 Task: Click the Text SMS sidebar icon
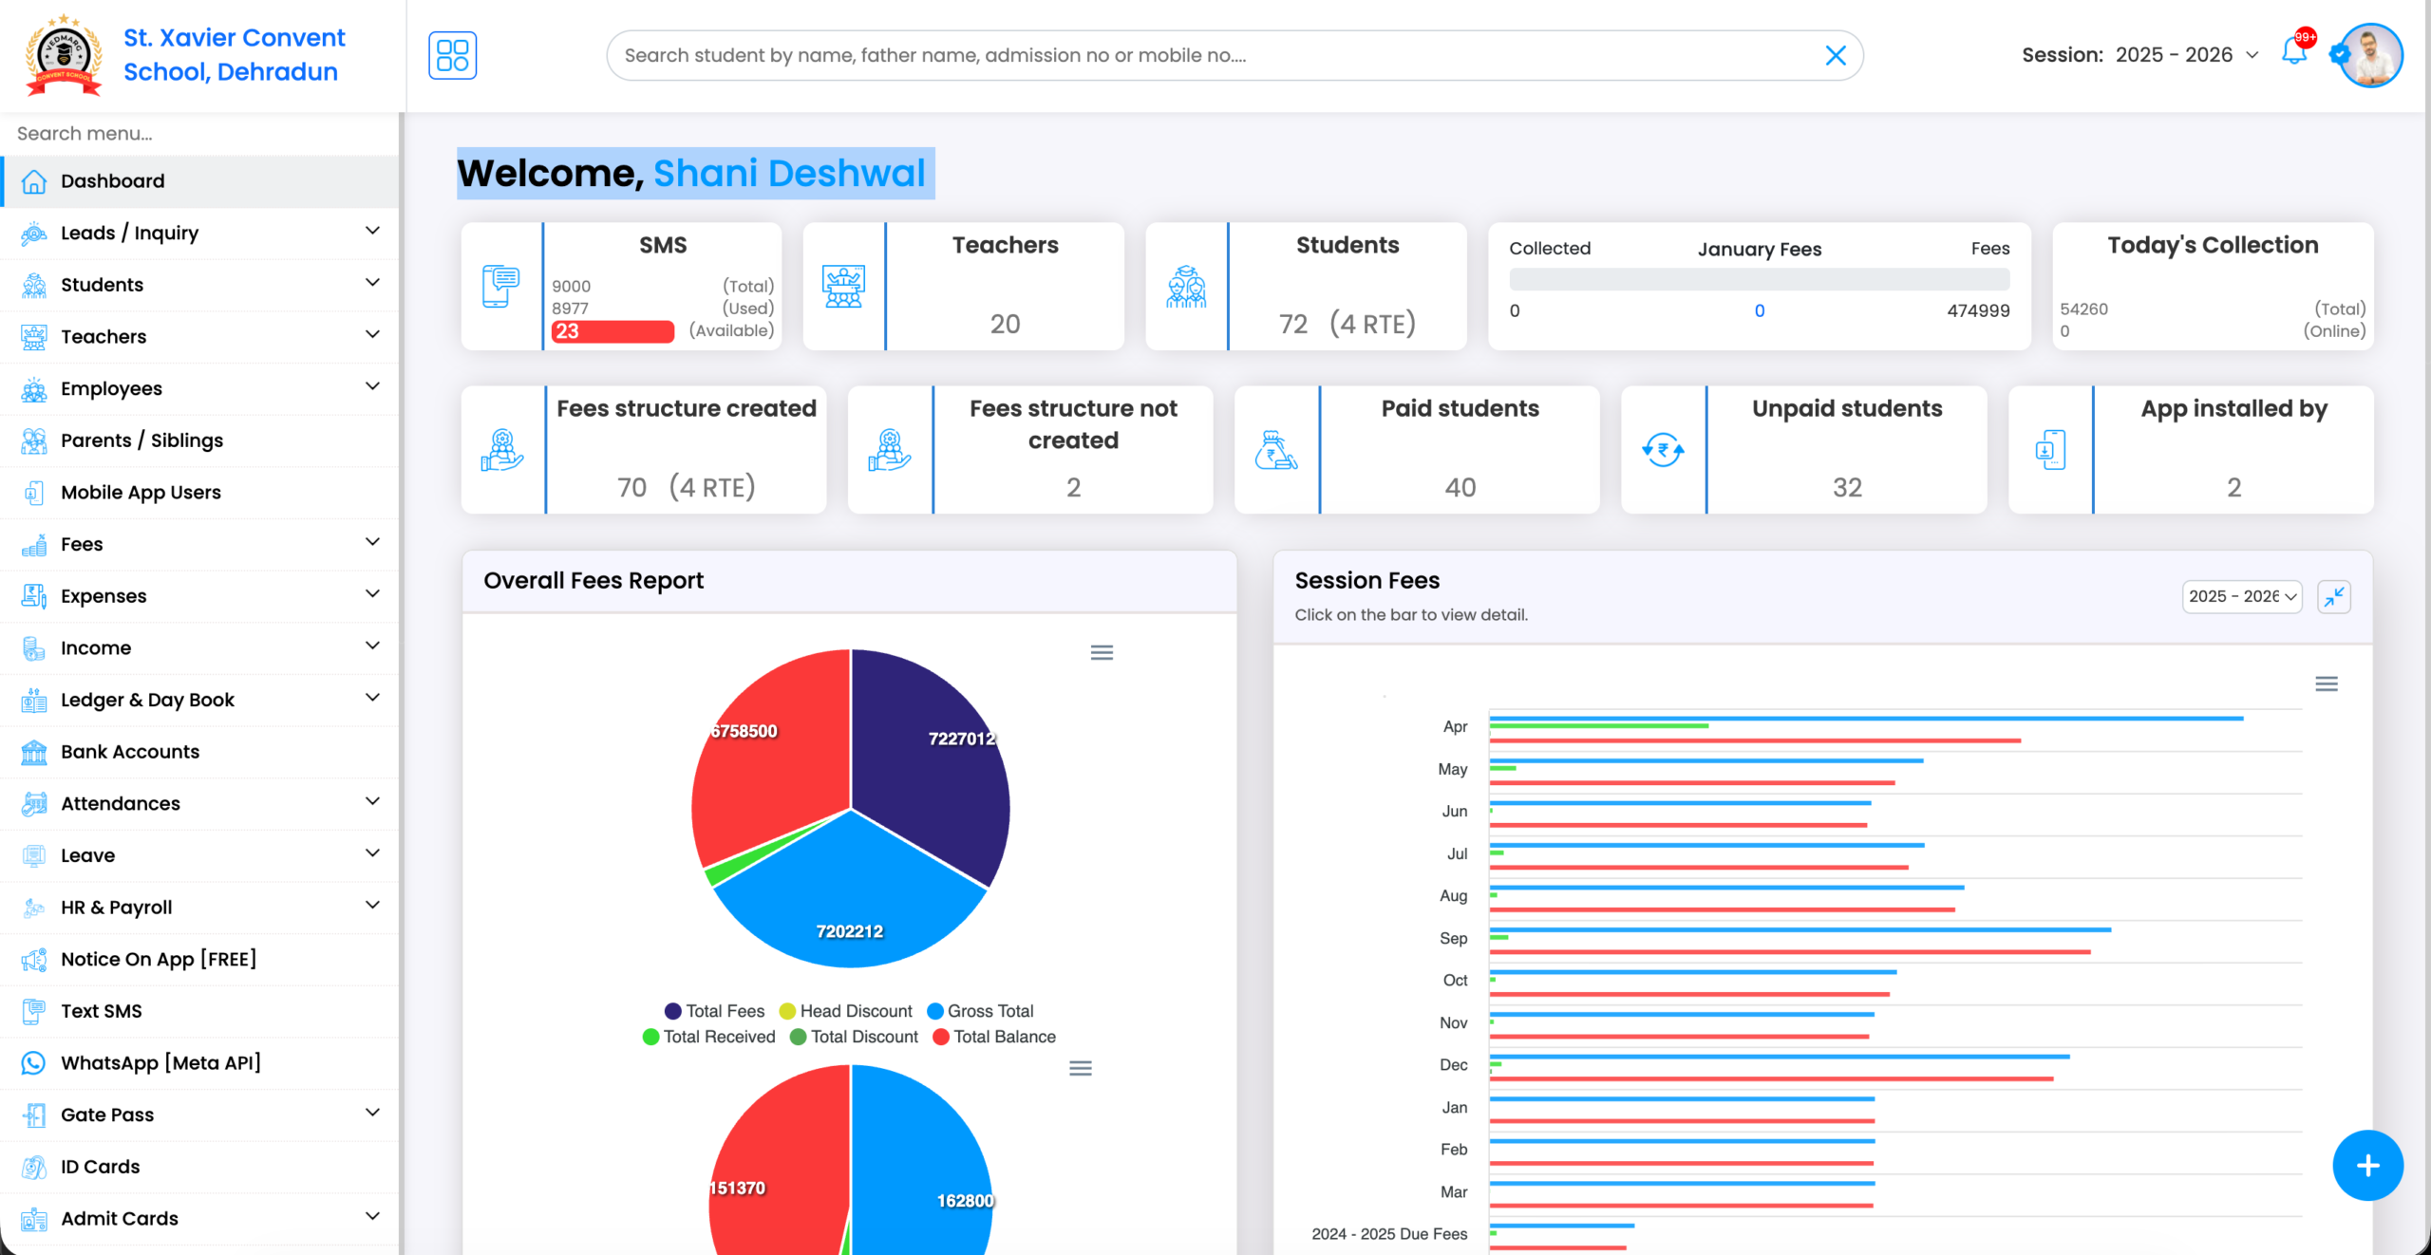click(x=33, y=1010)
